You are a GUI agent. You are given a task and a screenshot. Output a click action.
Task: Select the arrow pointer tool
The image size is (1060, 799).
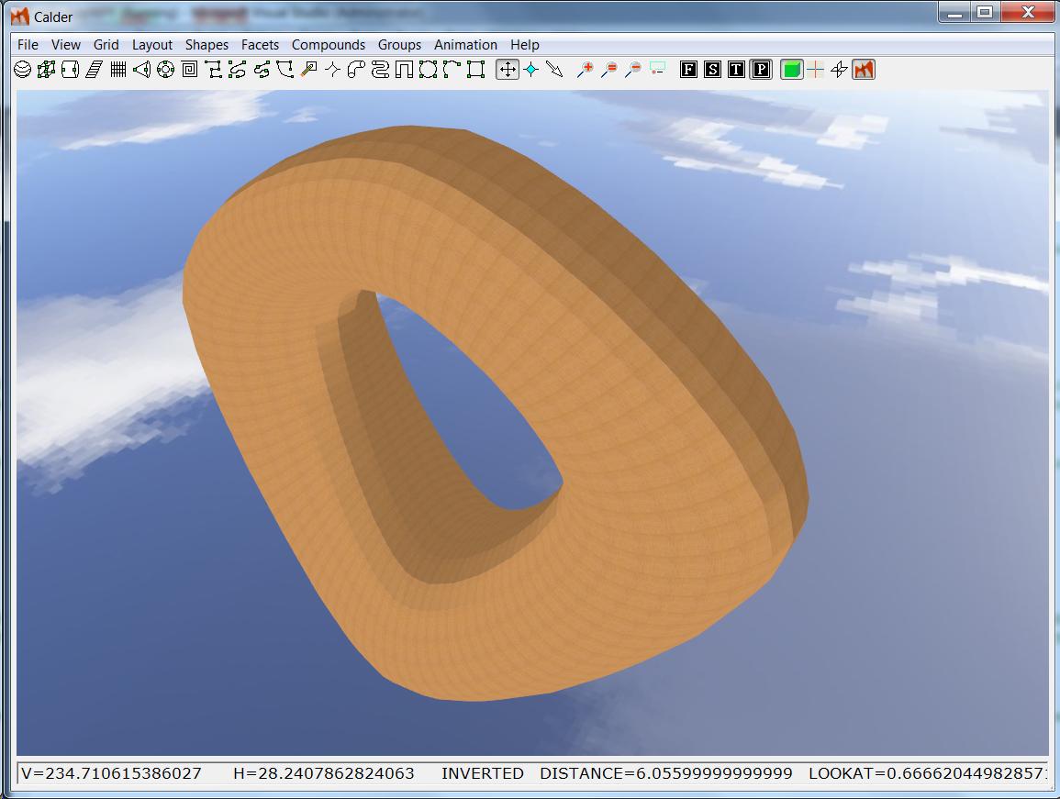(554, 69)
